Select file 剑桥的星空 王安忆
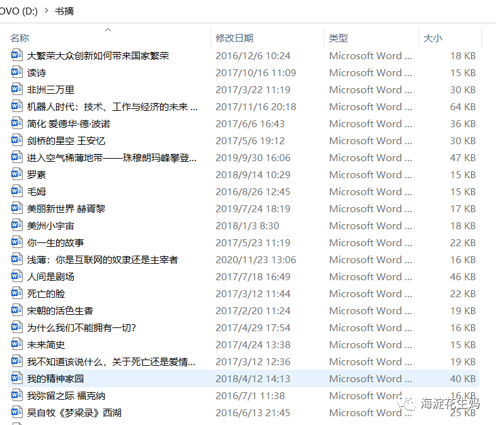 (66, 141)
